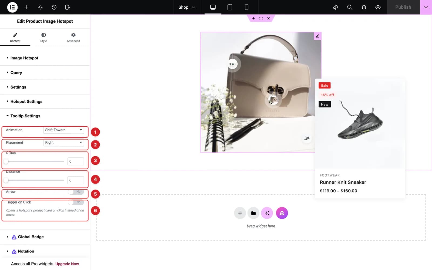Open the Elementor logo menu

[x=12, y=7]
